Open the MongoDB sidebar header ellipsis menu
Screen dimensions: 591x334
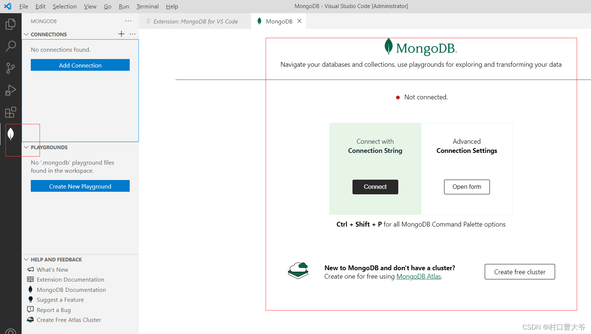click(x=128, y=21)
